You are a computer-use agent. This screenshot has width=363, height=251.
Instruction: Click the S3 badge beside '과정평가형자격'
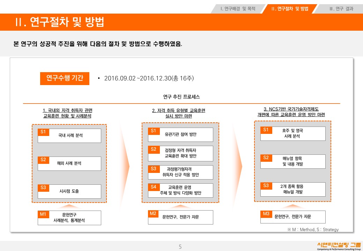(x=154, y=169)
